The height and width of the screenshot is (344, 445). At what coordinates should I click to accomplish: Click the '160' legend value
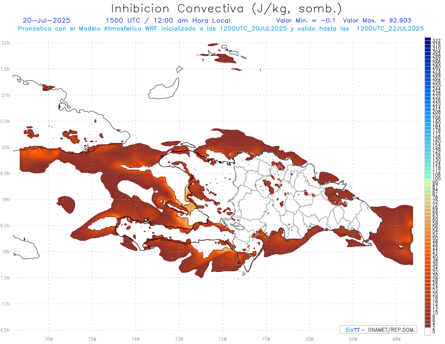click(436, 141)
